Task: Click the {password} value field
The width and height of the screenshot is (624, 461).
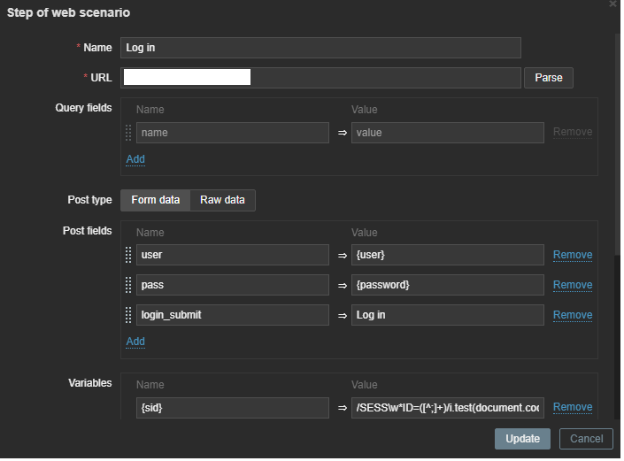Action: [447, 285]
